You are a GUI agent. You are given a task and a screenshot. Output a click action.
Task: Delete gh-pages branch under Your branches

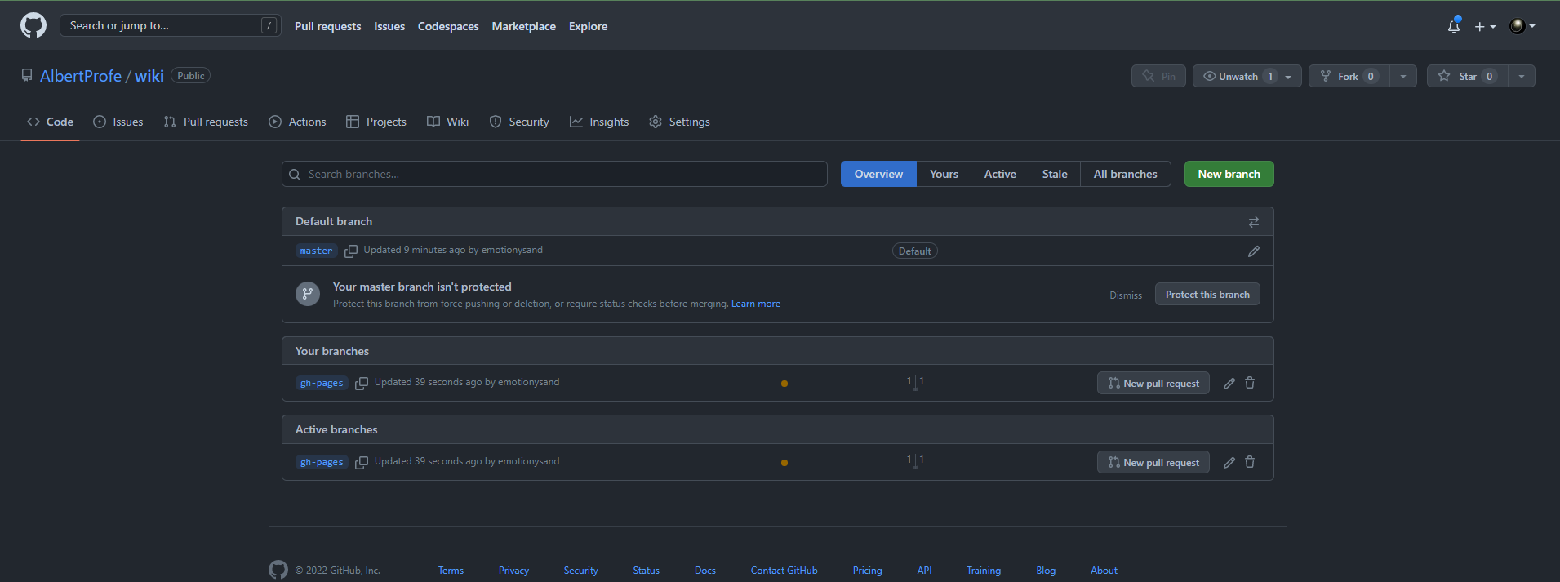1250,383
